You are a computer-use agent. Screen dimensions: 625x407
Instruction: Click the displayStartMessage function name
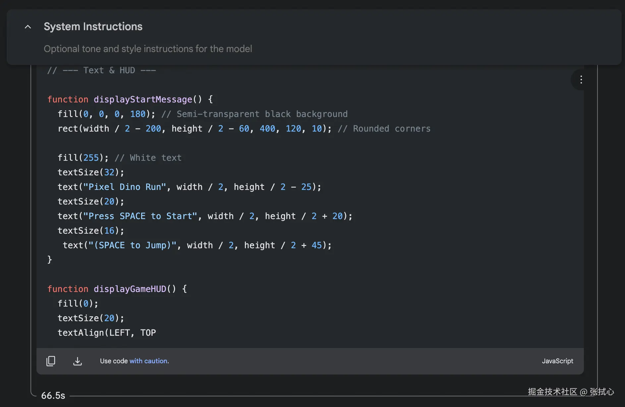[143, 99]
